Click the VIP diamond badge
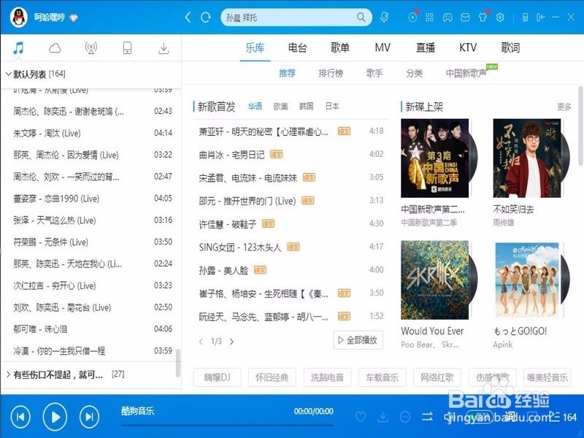The height and width of the screenshot is (438, 584). pos(74,18)
